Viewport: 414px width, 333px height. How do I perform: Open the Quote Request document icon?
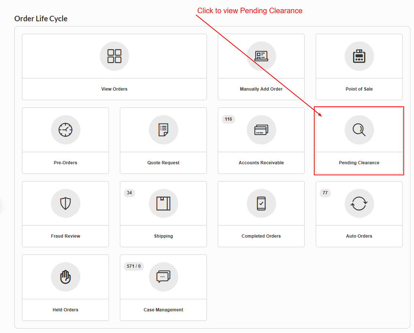pos(164,130)
